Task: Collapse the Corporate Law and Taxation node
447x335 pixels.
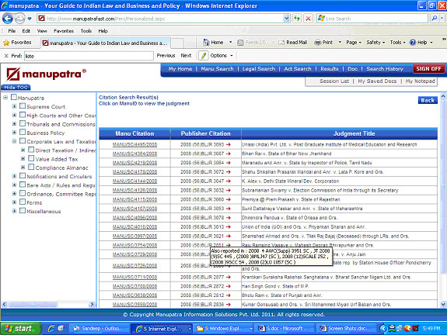Action: (14, 141)
